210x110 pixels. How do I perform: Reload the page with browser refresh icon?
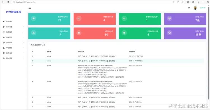(x=8, y=2)
